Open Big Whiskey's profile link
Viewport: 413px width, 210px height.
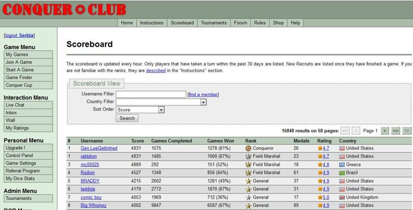click(x=94, y=205)
